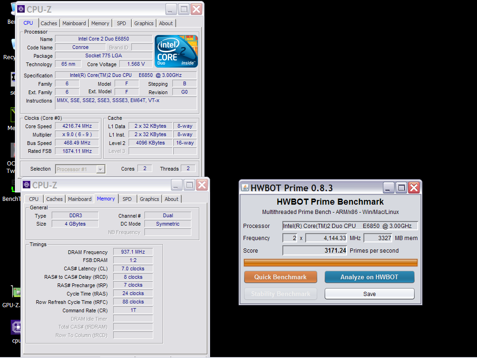Click the tRAS value 24 clocks
The image size is (477, 358).
pyautogui.click(x=133, y=294)
